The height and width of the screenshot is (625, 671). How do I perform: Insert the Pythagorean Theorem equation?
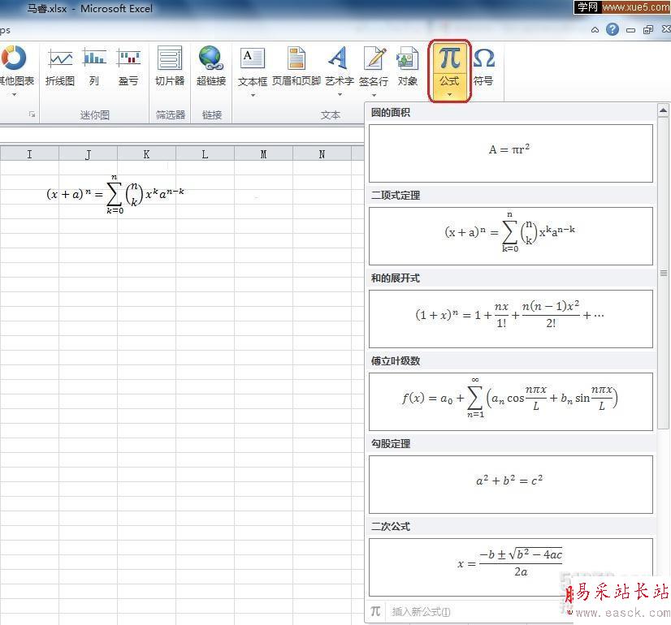(510, 485)
